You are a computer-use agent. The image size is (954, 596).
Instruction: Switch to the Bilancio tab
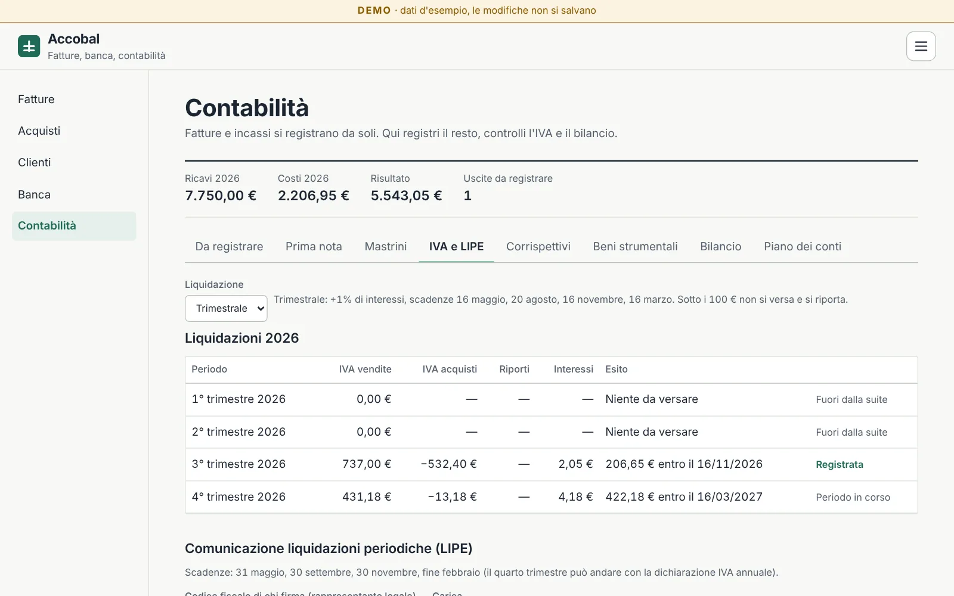721,247
